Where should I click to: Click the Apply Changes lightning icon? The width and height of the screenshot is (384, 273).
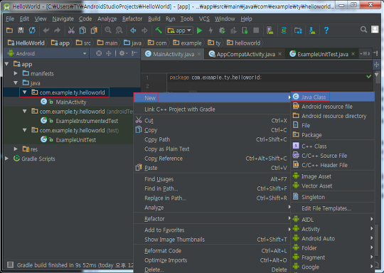coord(210,31)
